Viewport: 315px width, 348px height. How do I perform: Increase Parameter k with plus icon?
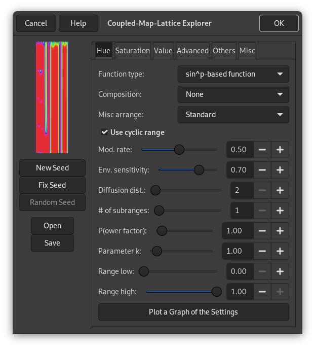point(280,251)
